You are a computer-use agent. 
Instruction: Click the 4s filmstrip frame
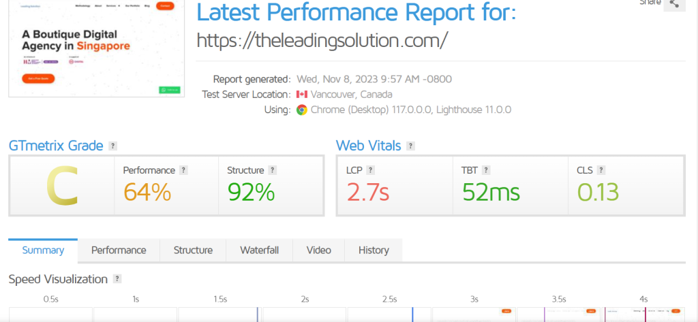(643, 315)
